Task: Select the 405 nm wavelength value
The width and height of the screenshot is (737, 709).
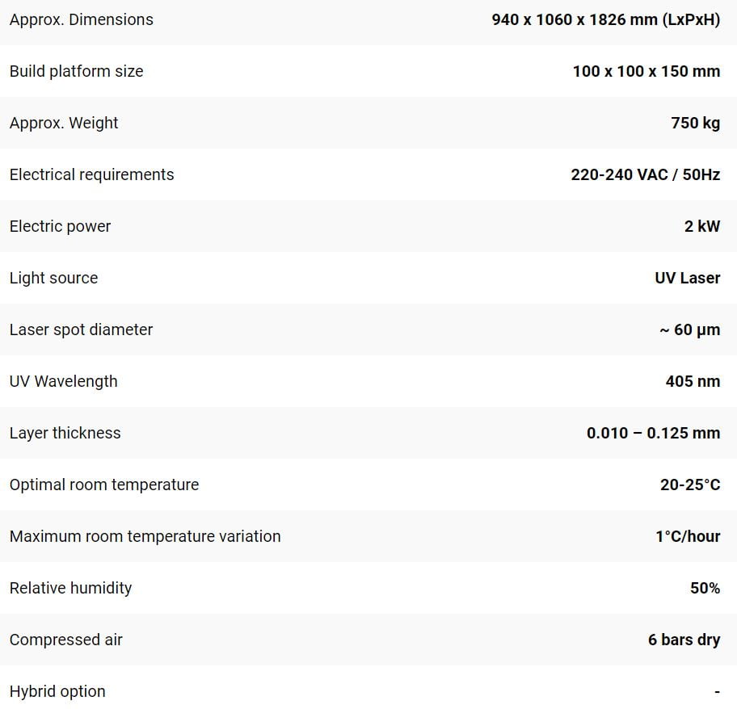Action: pos(693,381)
